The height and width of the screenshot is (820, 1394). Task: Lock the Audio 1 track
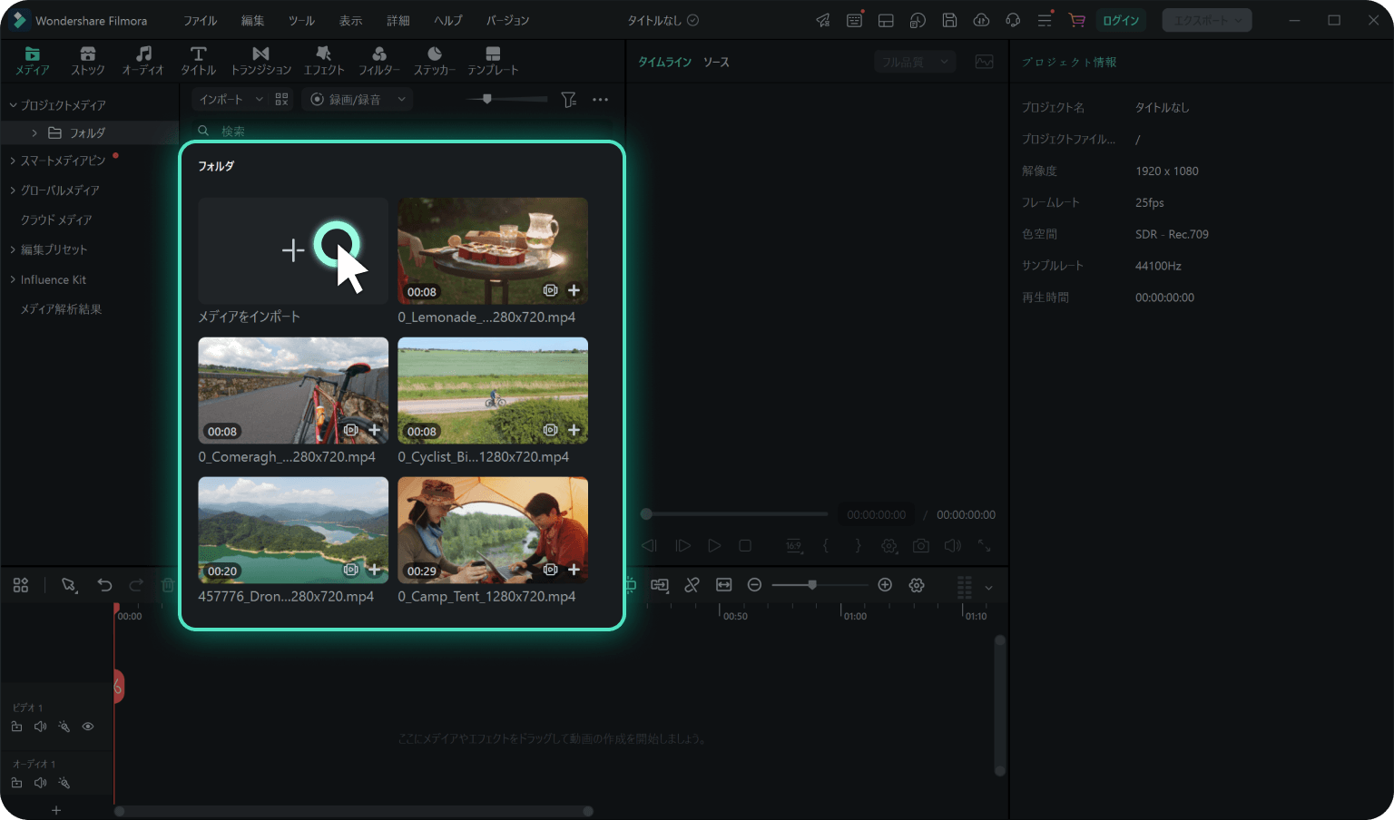[x=16, y=783]
